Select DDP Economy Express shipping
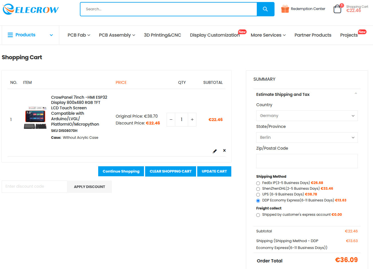The width and height of the screenshot is (373, 269). (x=258, y=201)
